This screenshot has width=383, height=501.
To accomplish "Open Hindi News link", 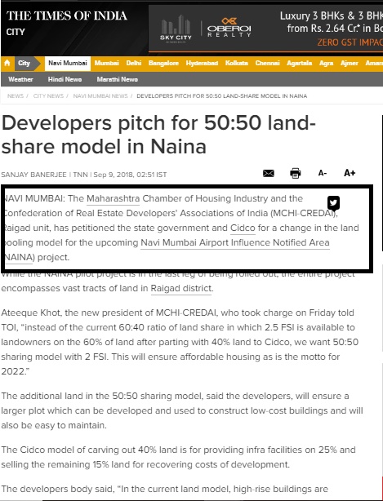I will 65,79.
